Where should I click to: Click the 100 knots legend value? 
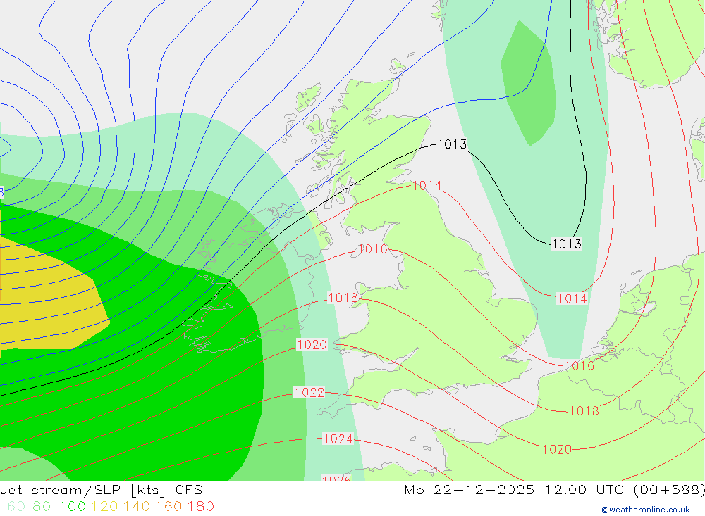point(73,507)
